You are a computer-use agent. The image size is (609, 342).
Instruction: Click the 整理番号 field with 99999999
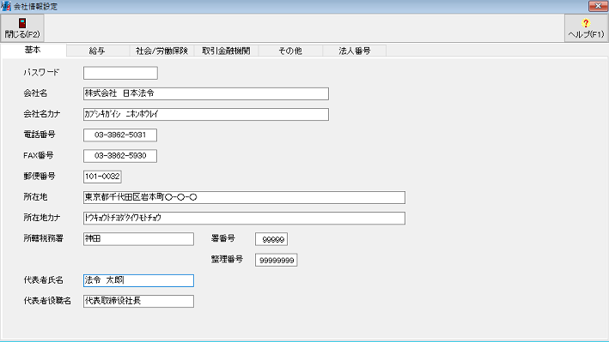(x=276, y=260)
